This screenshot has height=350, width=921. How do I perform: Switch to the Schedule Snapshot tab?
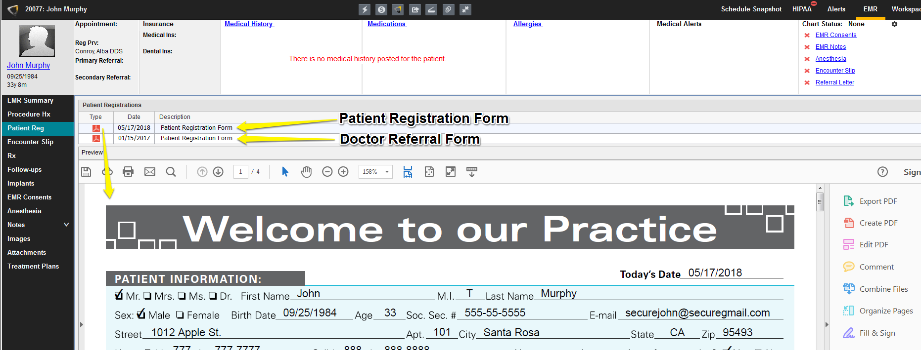point(751,9)
